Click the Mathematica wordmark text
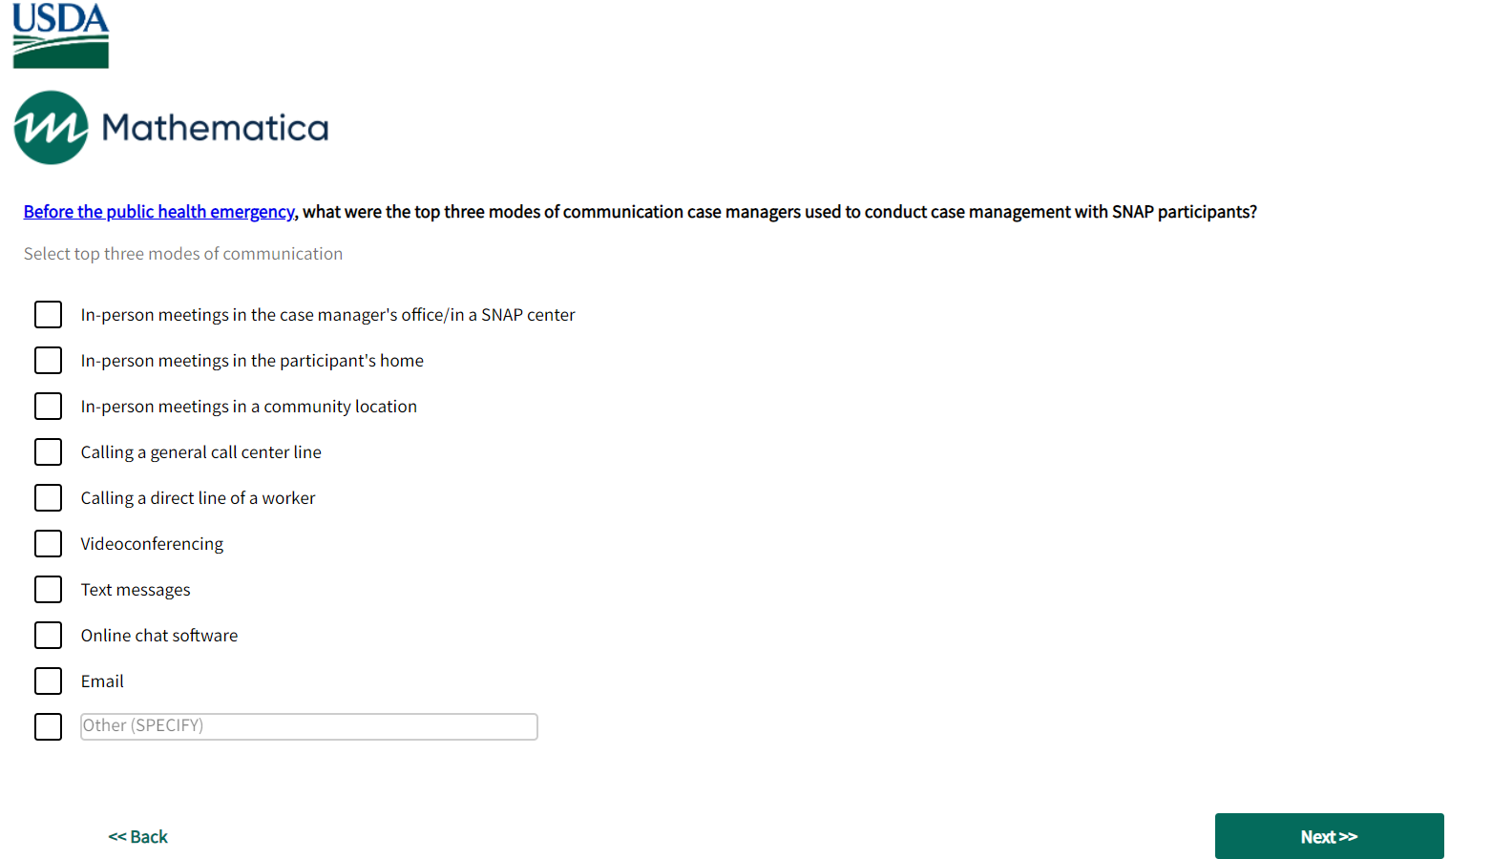1492x859 pixels. point(215,128)
